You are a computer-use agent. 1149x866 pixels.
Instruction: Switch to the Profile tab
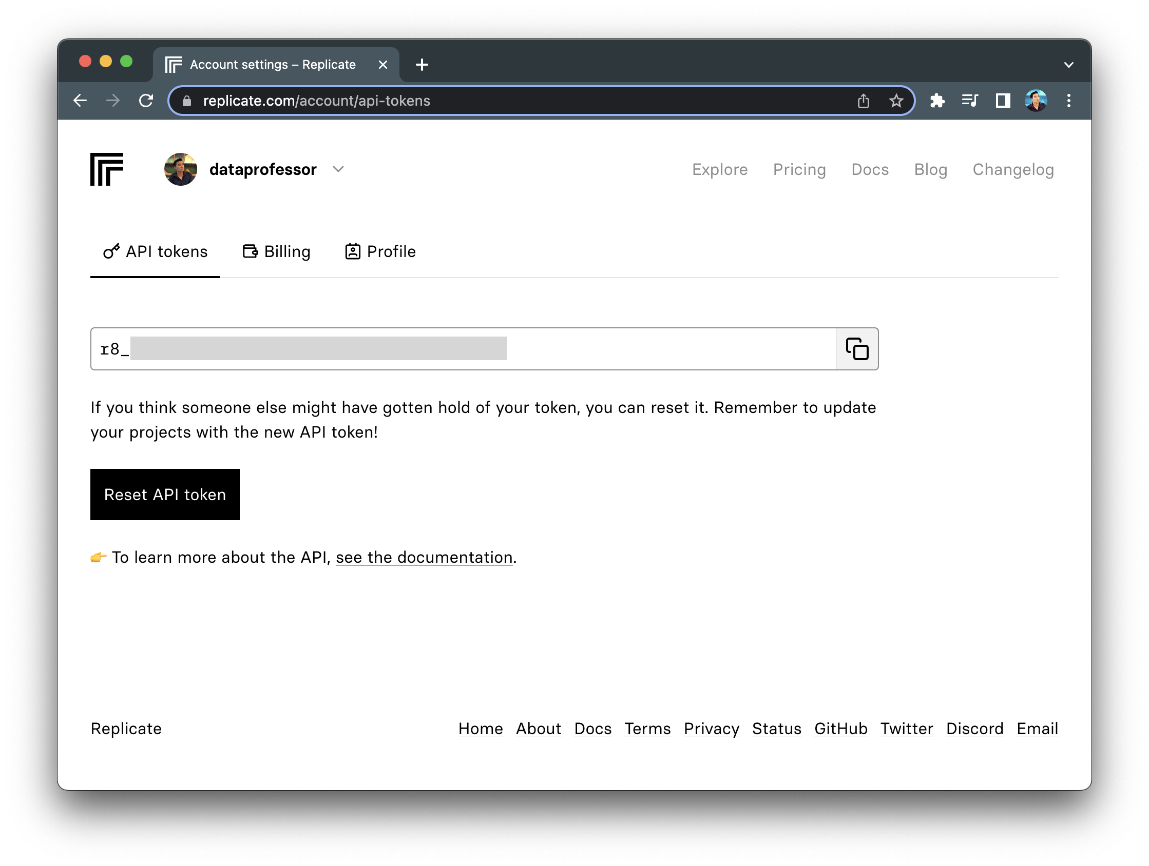click(x=381, y=252)
